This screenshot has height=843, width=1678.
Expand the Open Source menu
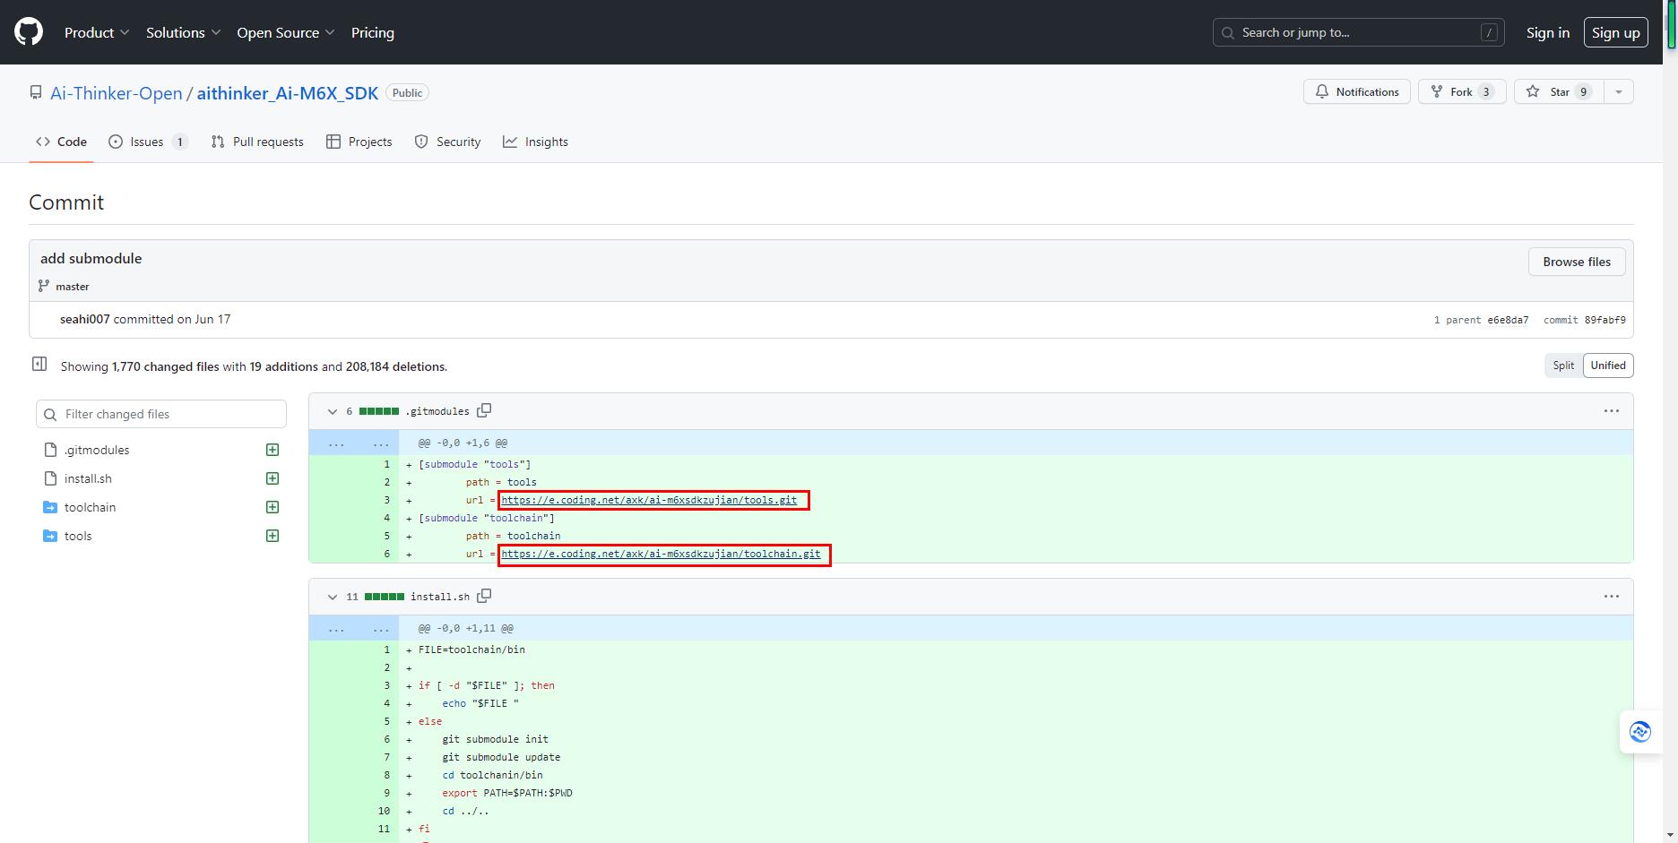point(286,32)
